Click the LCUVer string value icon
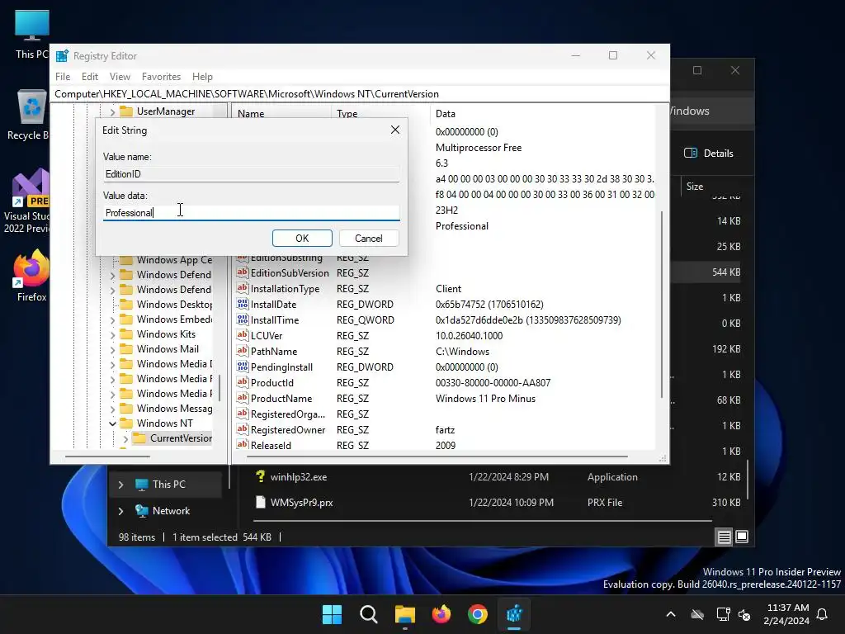The height and width of the screenshot is (634, 845). (x=243, y=335)
